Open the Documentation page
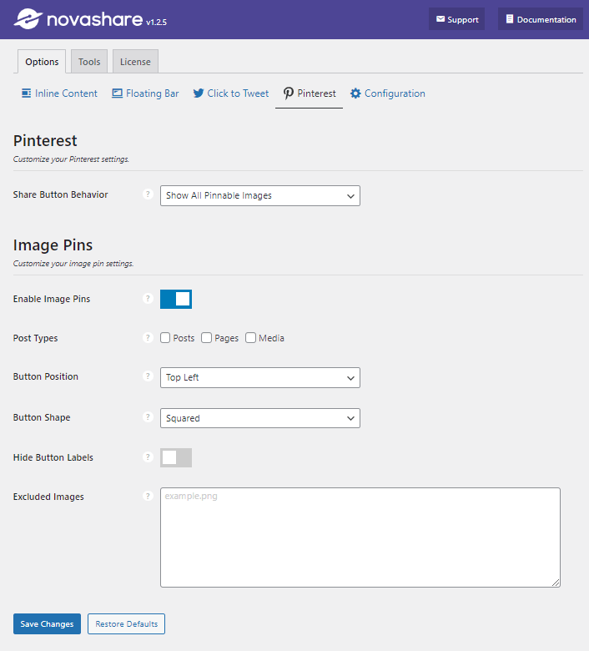The width and height of the screenshot is (589, 651). point(541,19)
